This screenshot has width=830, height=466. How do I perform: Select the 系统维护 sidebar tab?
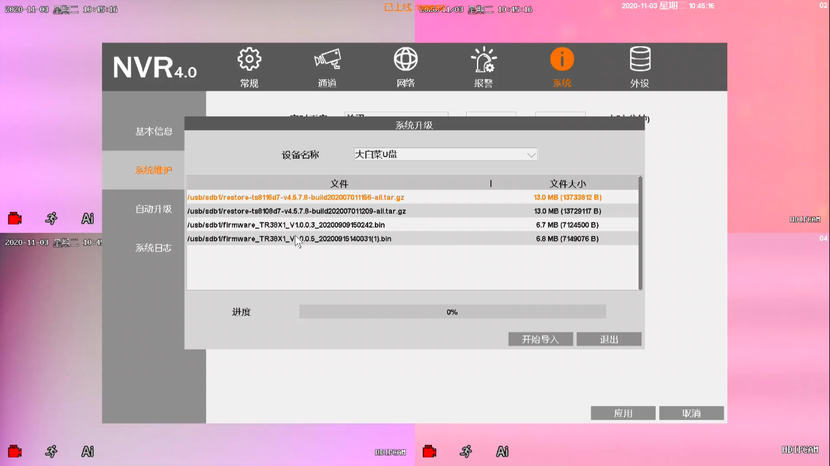(x=154, y=170)
